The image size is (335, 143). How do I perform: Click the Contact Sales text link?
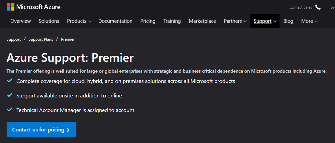tap(300, 7)
